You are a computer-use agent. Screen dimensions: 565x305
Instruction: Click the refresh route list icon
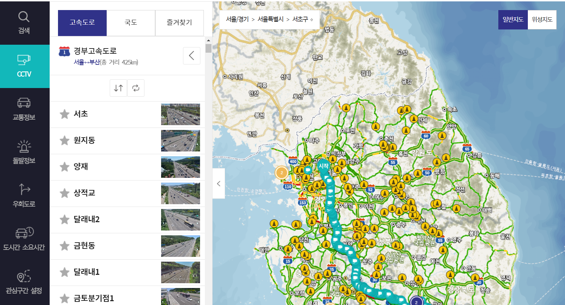(x=136, y=88)
